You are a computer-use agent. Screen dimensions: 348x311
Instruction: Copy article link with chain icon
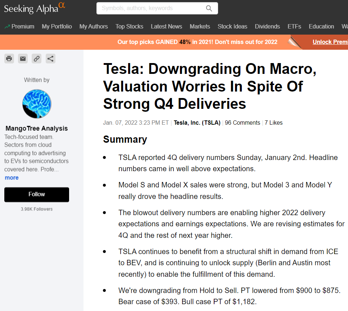coord(37,59)
